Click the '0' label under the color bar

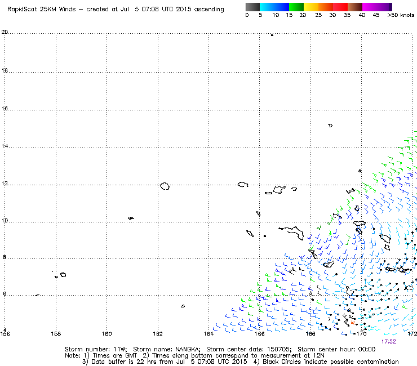point(247,15)
